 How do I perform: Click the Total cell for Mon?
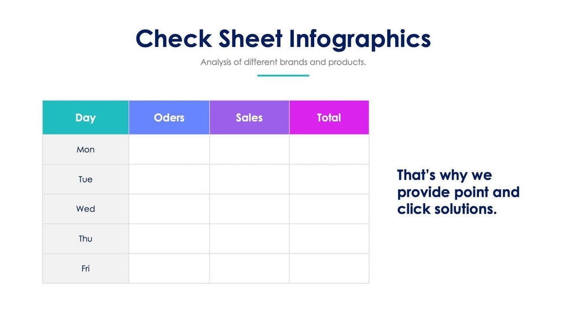329,149
